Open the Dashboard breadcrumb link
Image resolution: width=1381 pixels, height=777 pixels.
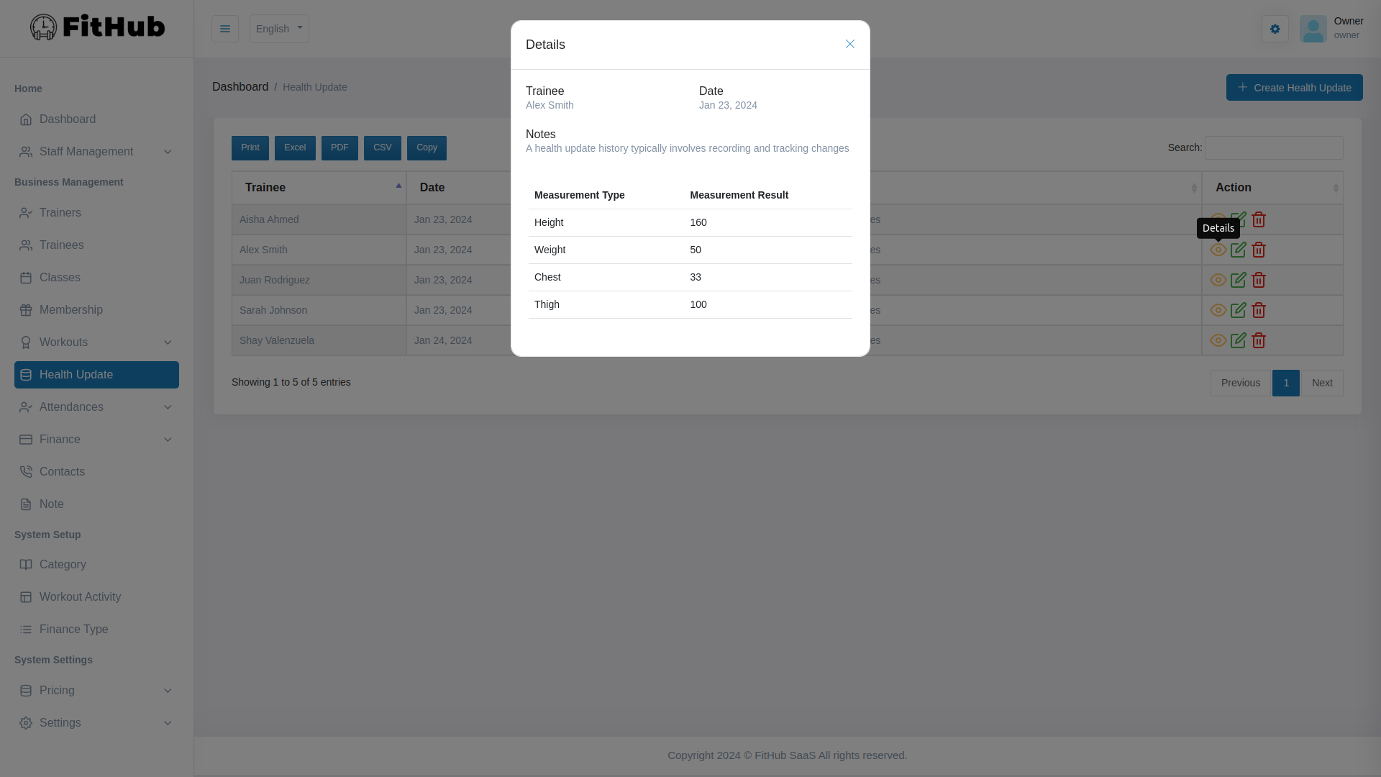click(241, 87)
